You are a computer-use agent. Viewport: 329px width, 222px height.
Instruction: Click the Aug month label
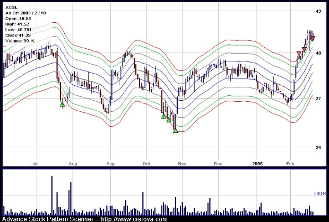[73, 164]
